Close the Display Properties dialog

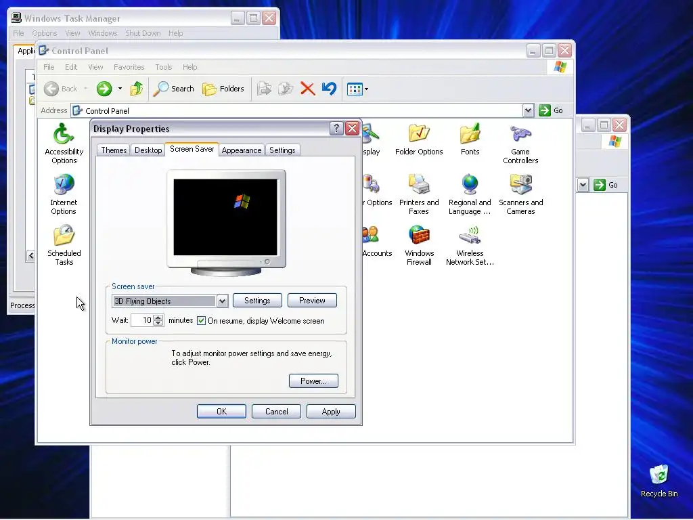coord(352,129)
